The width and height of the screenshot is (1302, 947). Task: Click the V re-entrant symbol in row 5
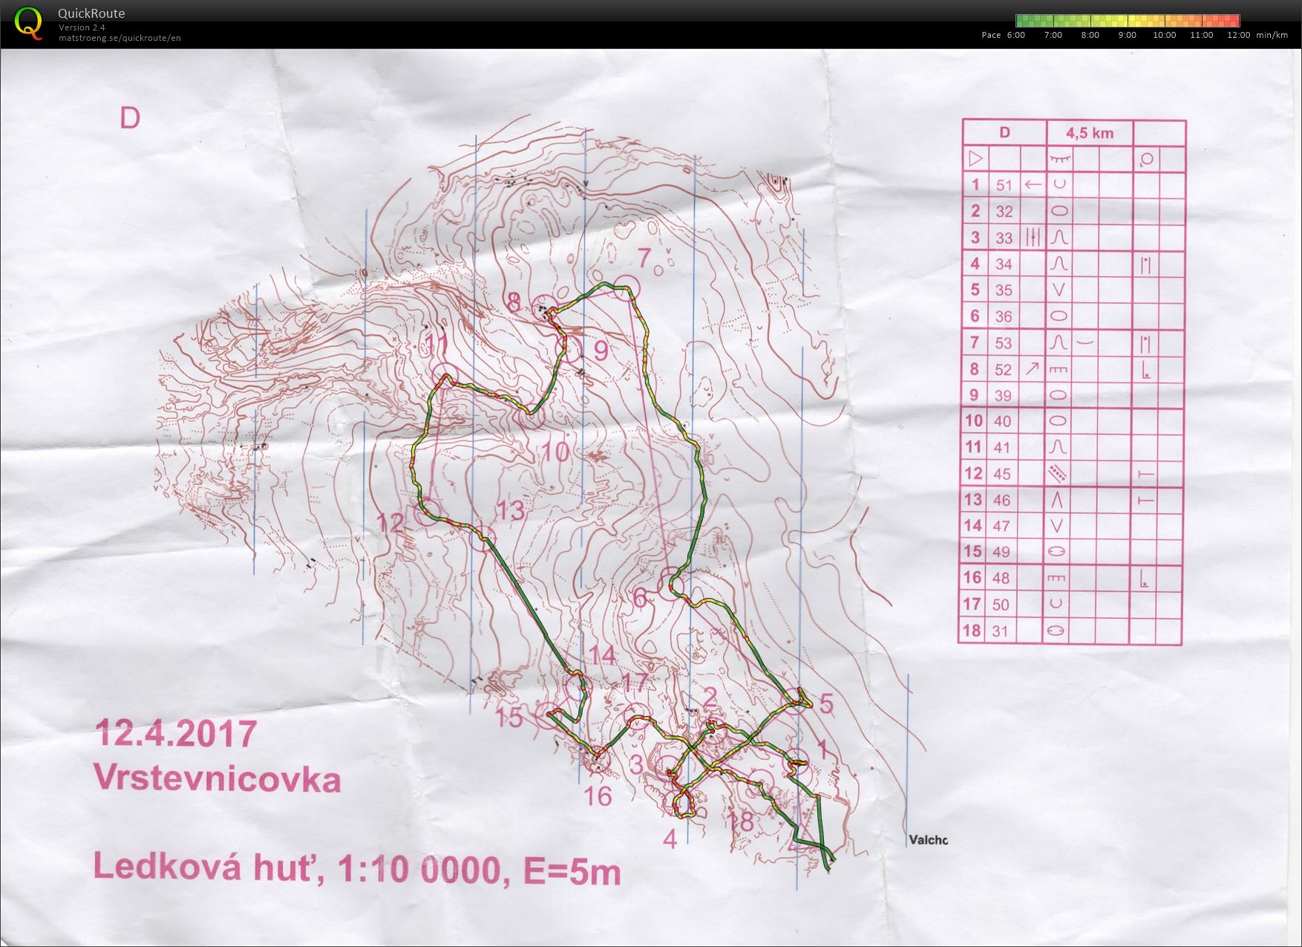[1059, 289]
